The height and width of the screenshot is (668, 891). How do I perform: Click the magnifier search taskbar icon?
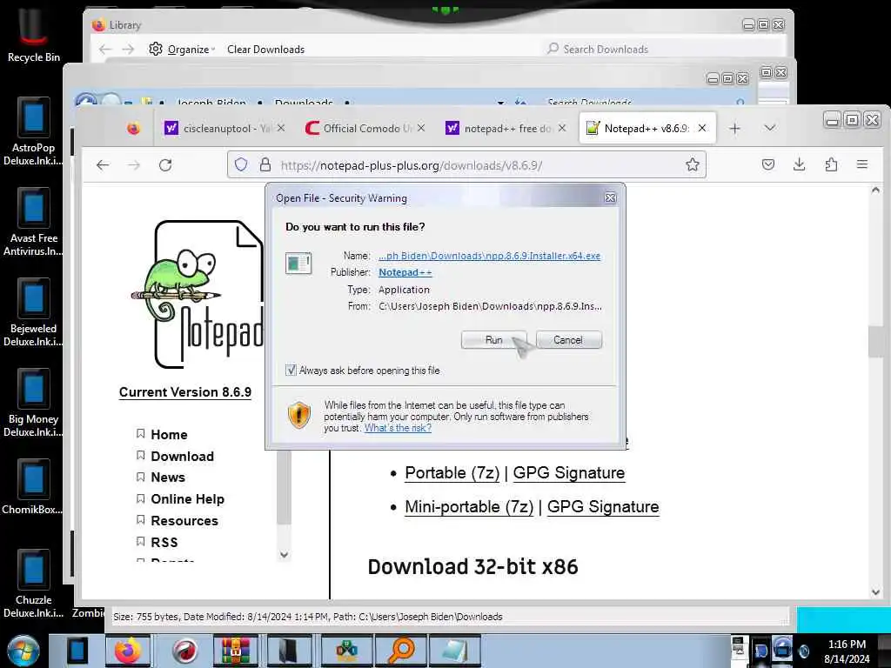[x=400, y=651]
